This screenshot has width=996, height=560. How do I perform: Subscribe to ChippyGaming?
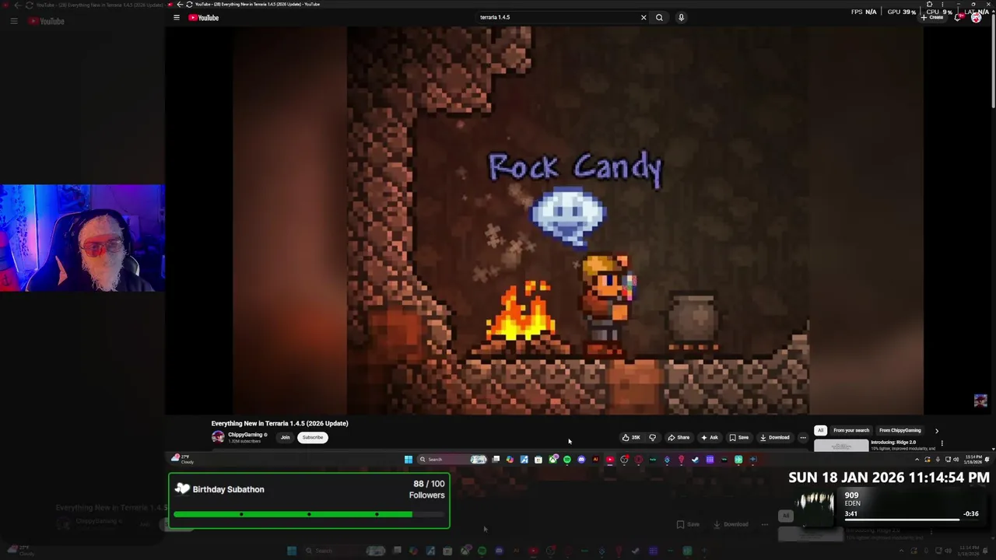point(313,437)
